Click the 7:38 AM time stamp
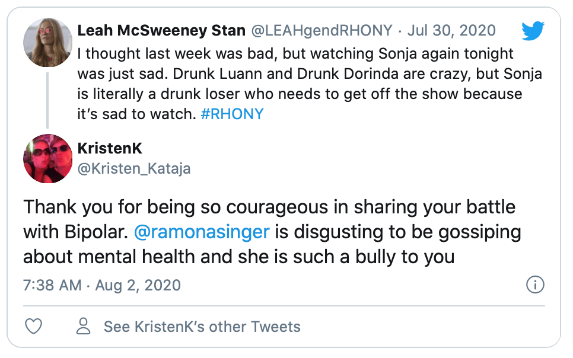Viewport: 573px width, 358px height. 52,285
